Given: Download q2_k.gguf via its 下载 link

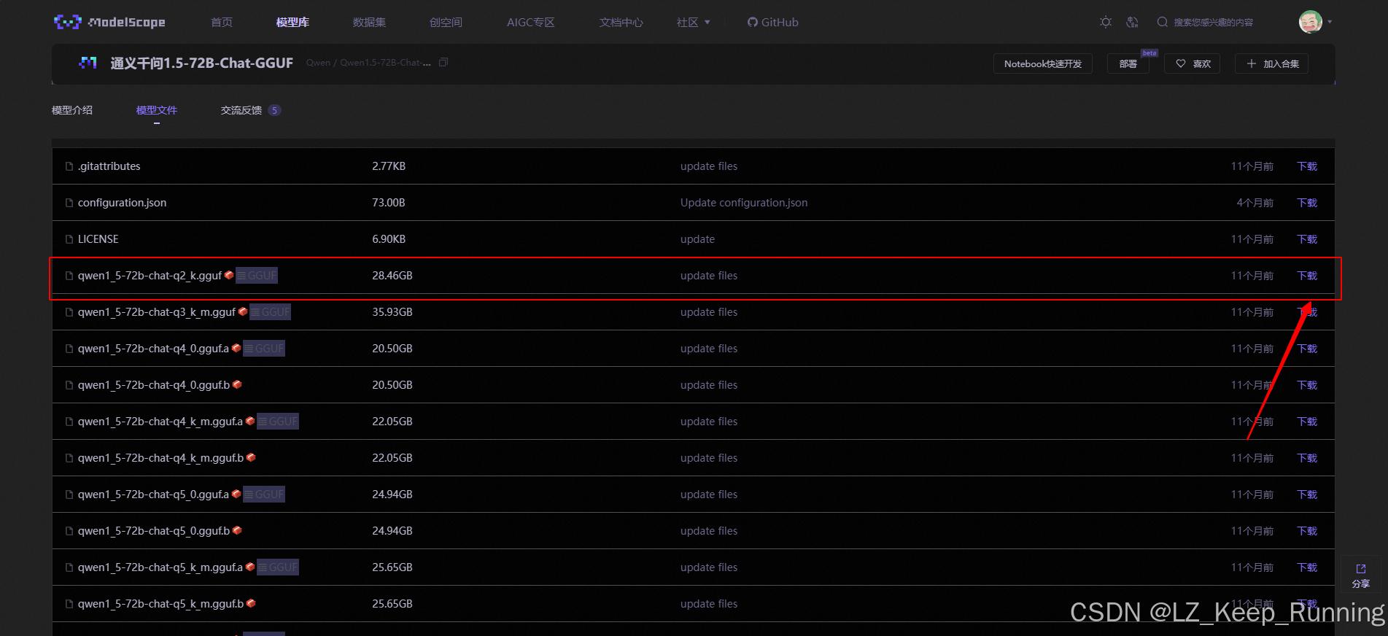Looking at the screenshot, I should (1307, 276).
